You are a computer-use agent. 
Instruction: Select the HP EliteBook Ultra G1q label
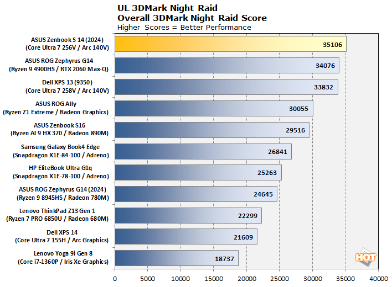tap(60, 168)
